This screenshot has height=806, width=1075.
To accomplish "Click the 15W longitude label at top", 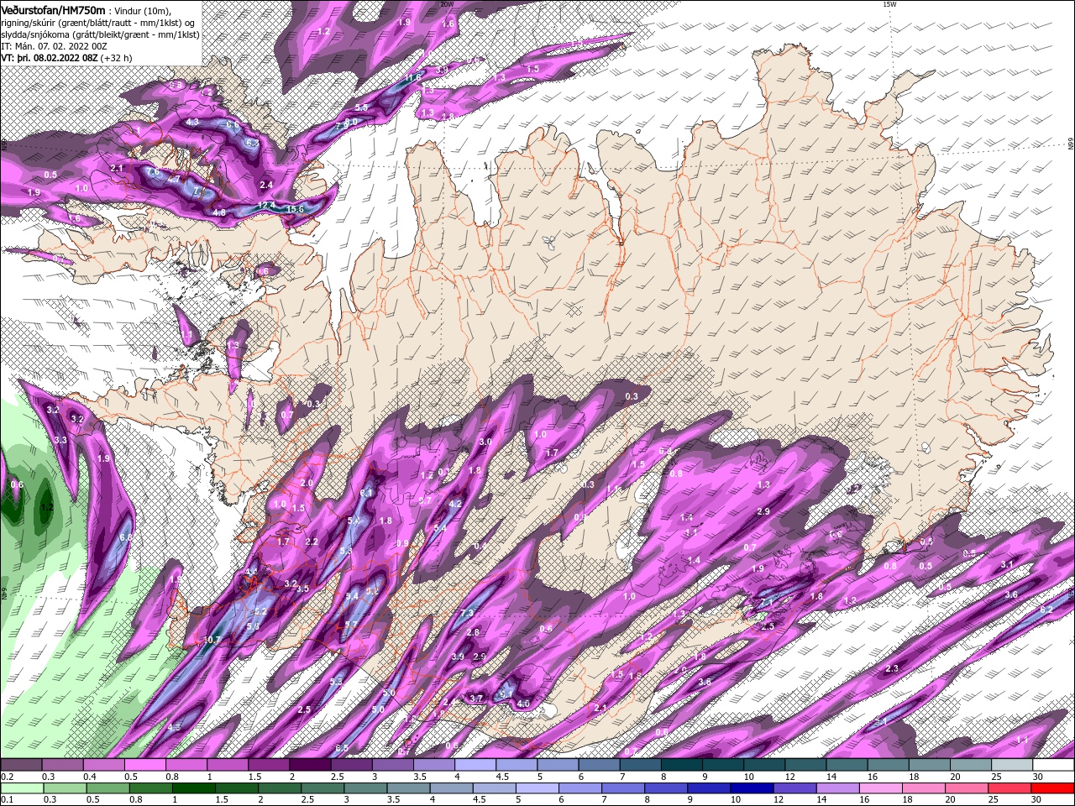I will (x=889, y=4).
